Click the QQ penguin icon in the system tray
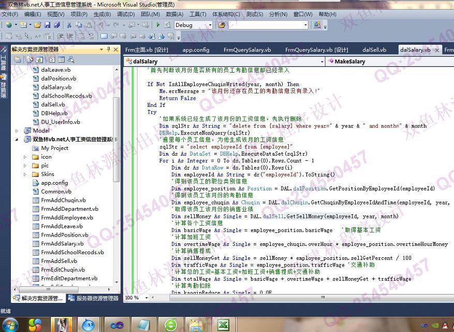 (x=446, y=326)
